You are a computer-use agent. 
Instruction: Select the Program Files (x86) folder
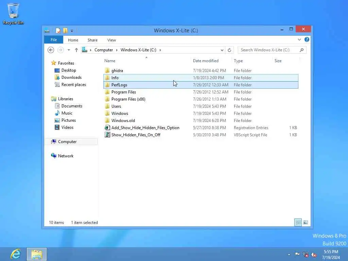pos(201,99)
